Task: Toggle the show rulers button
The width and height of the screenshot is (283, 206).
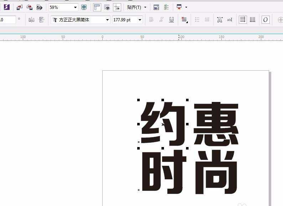Action: click(x=97, y=7)
